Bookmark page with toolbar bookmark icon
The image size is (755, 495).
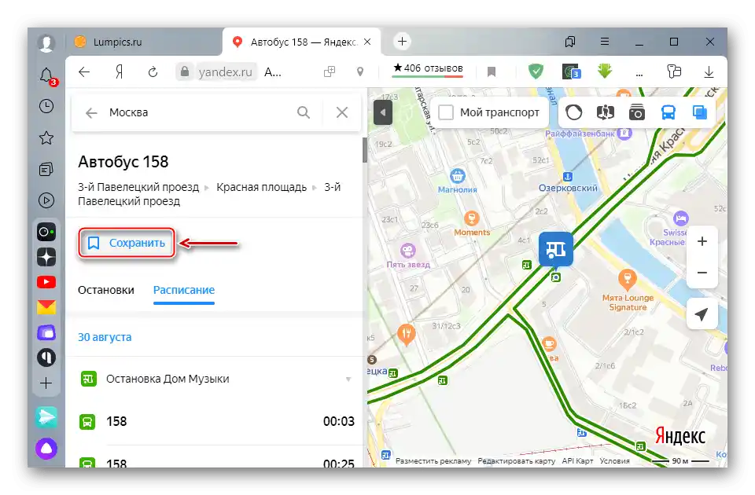click(x=491, y=72)
